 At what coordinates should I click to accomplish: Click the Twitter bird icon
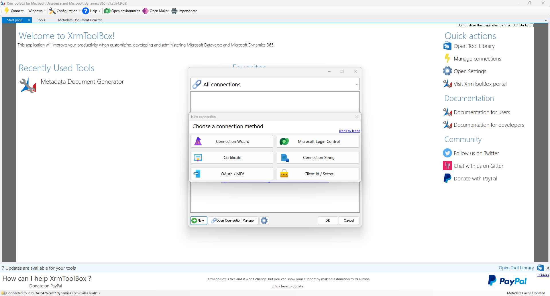point(447,153)
